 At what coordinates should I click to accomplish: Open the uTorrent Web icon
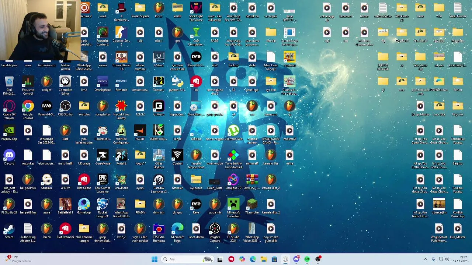(233, 133)
